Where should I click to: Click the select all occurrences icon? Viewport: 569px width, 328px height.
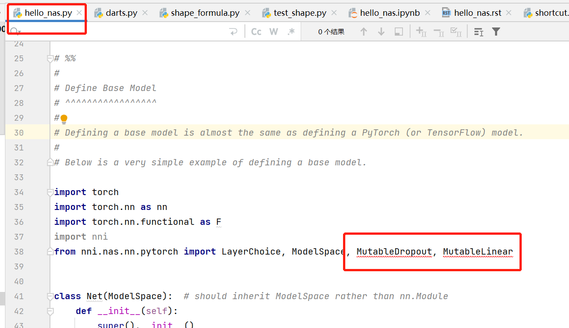455,31
